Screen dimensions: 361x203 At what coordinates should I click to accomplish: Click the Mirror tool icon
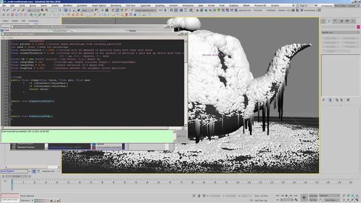point(161,10)
